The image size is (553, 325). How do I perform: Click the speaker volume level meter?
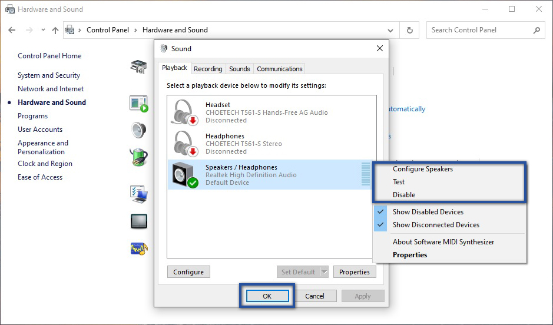click(x=365, y=174)
